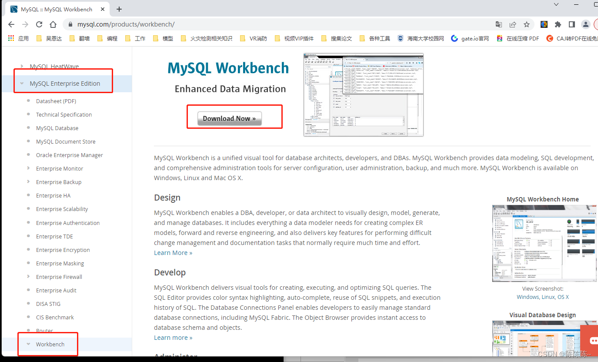This screenshot has height=362, width=598.
Task: Follow Learn More under Design
Action: pos(173,253)
